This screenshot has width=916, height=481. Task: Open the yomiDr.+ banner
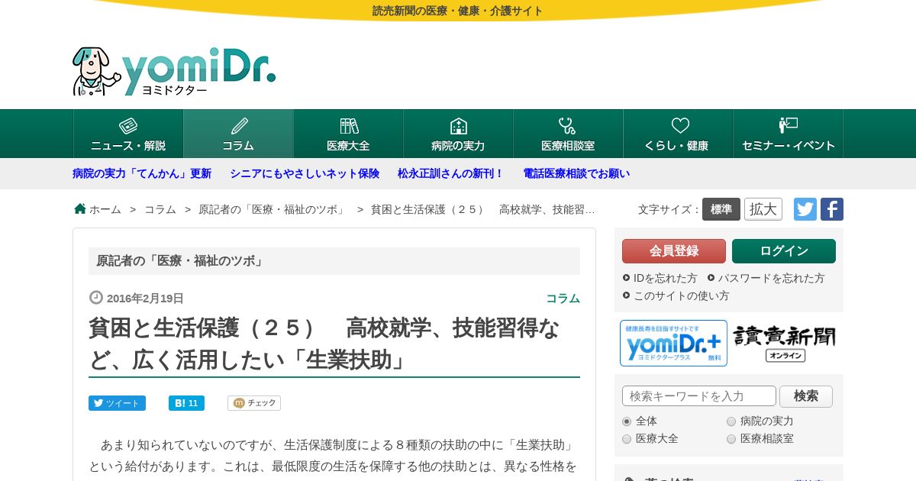(673, 343)
